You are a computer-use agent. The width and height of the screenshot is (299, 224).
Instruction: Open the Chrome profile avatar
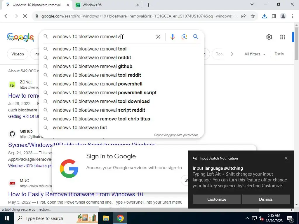click(x=283, y=16)
